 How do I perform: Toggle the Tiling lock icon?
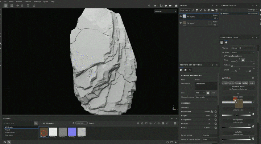[x=243, y=60]
